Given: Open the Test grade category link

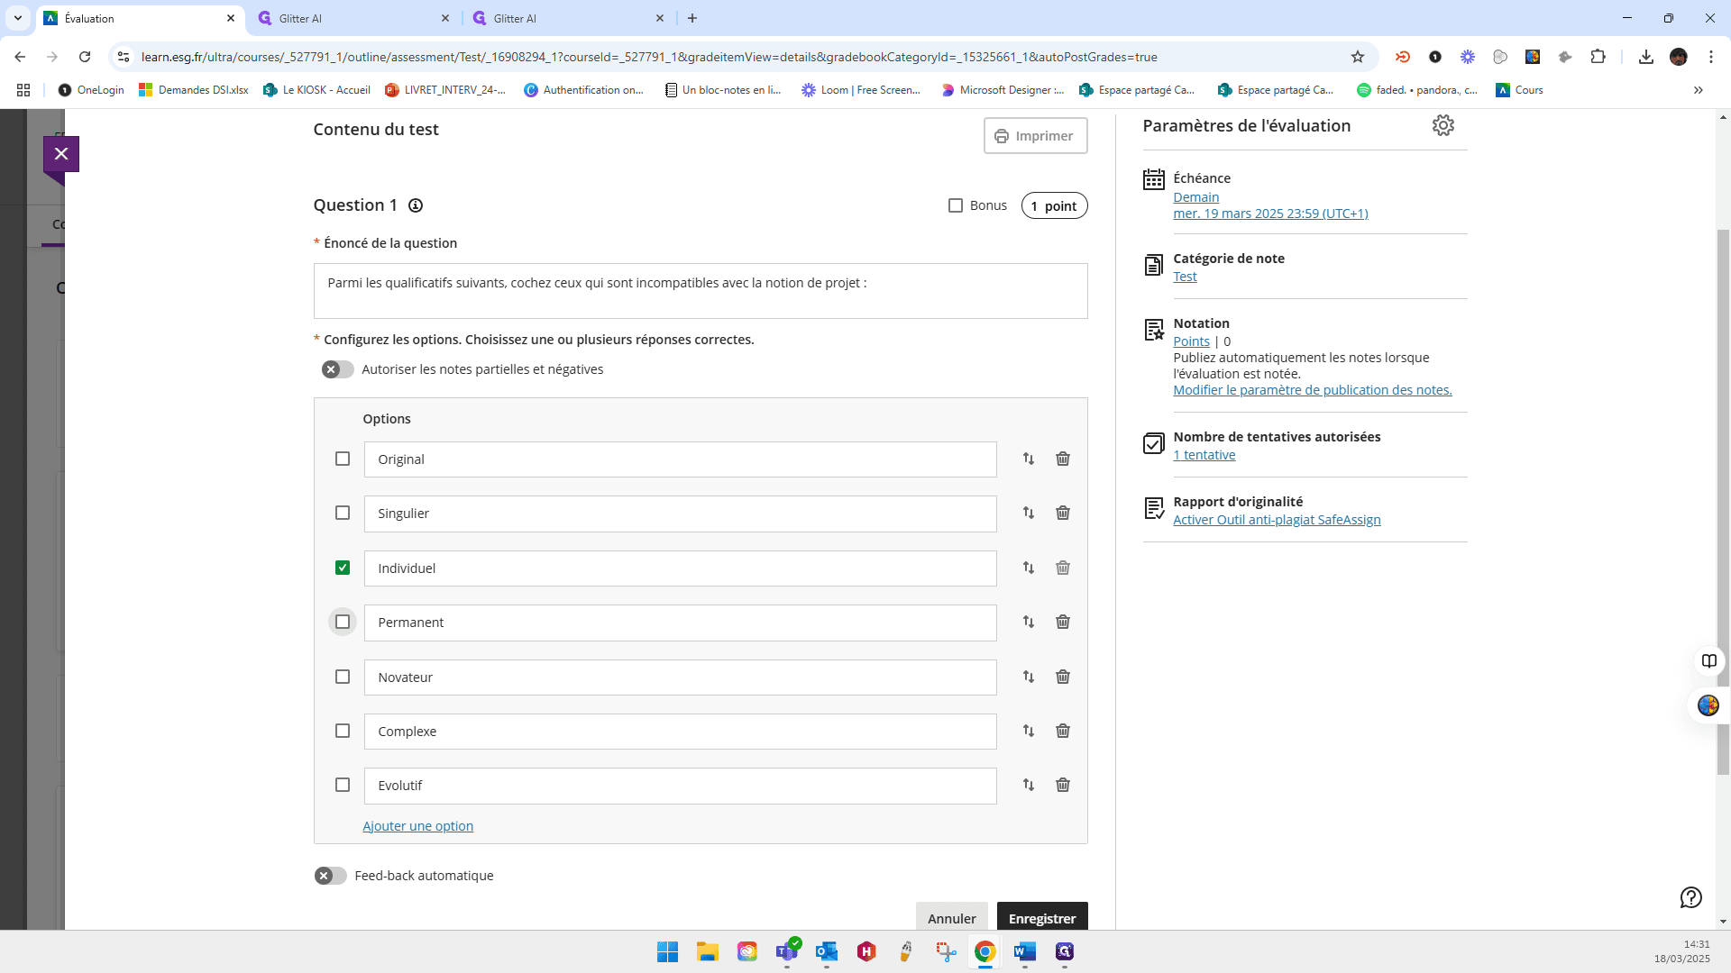Looking at the screenshot, I should (x=1185, y=277).
